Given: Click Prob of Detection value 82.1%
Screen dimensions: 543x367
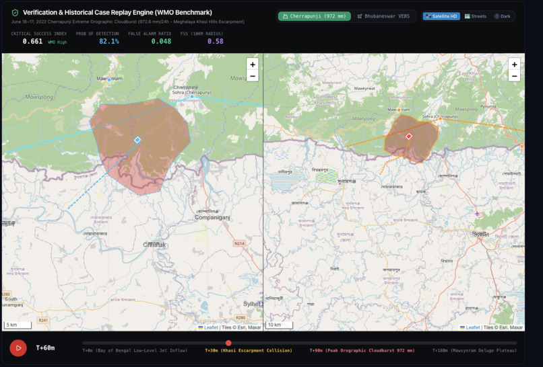Looking at the screenshot, I should pos(108,42).
